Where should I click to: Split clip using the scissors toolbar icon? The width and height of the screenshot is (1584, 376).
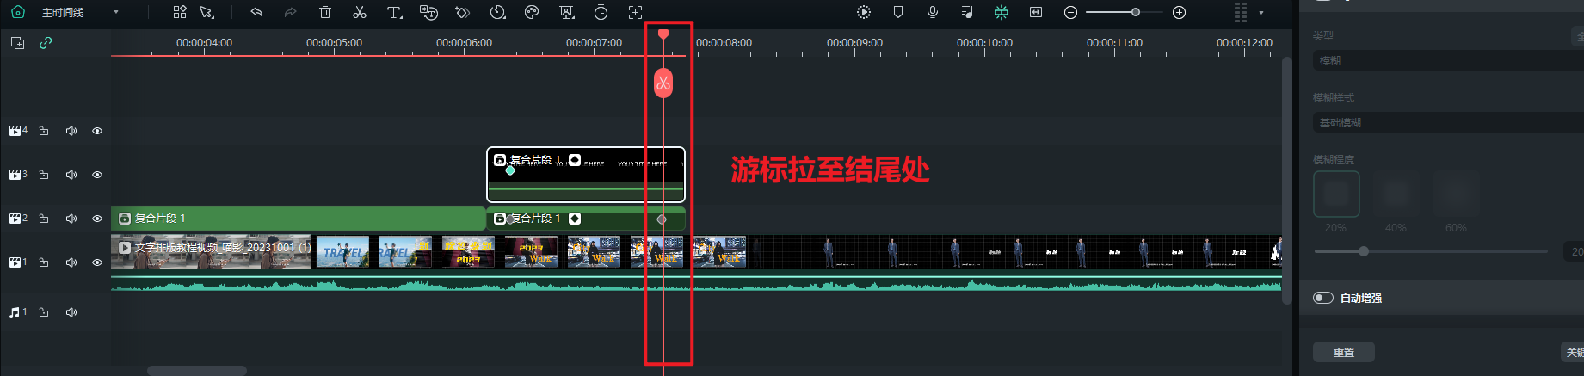click(x=360, y=12)
